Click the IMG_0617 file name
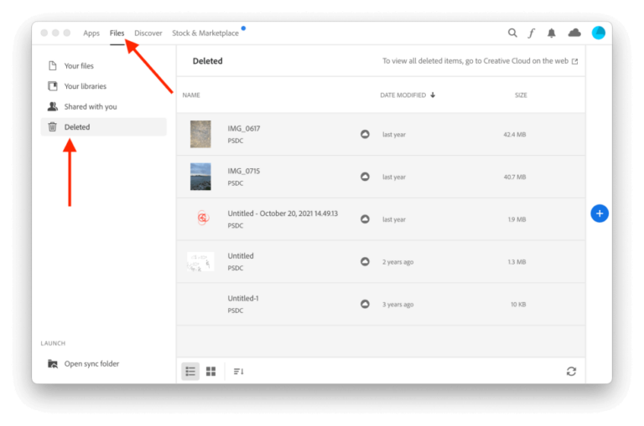Screen dimensions: 644x426 pos(243,128)
